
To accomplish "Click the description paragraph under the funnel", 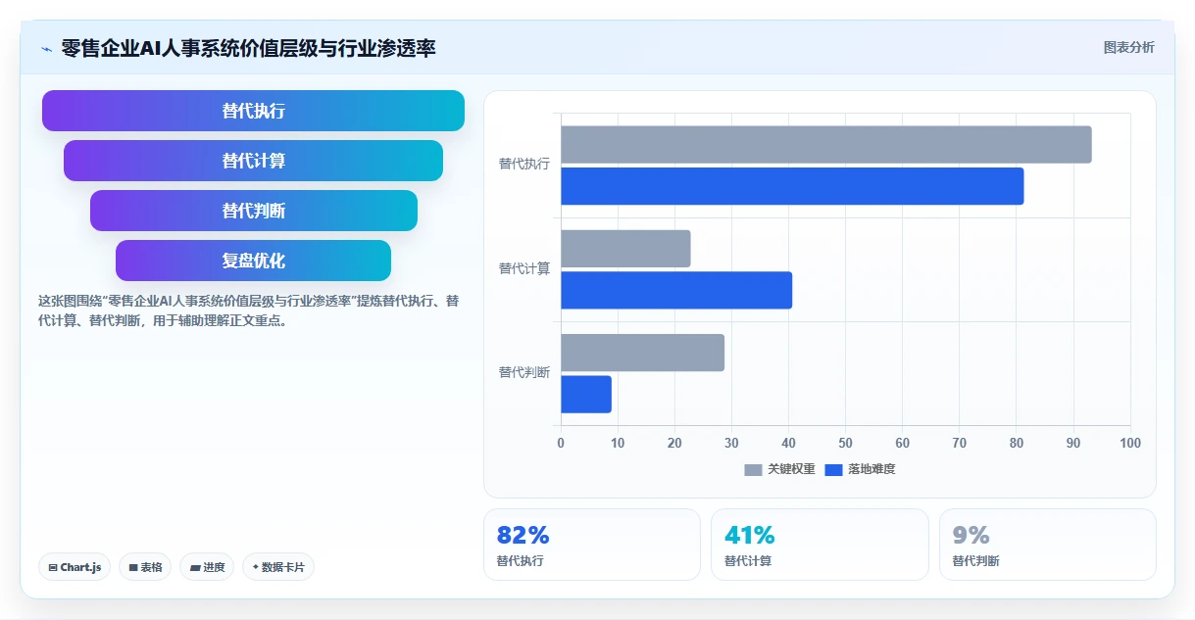I will point(248,310).
